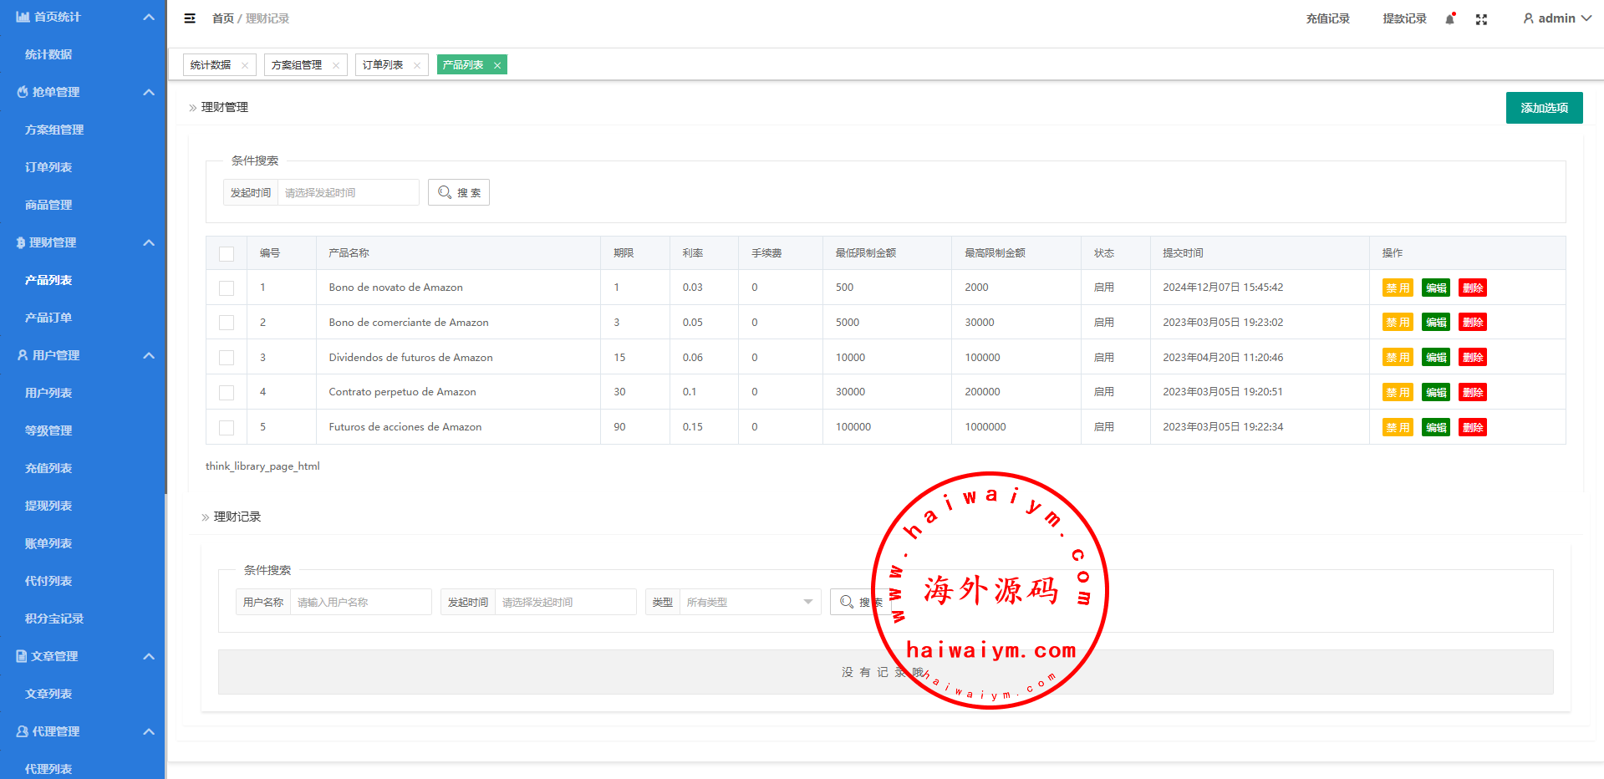Open the notification bell icon
Screen dimensions: 1604x779
[x=1449, y=19]
